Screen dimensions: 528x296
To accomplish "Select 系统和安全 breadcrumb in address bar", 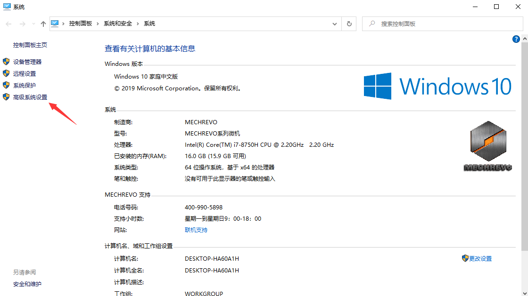I will click(x=118, y=24).
